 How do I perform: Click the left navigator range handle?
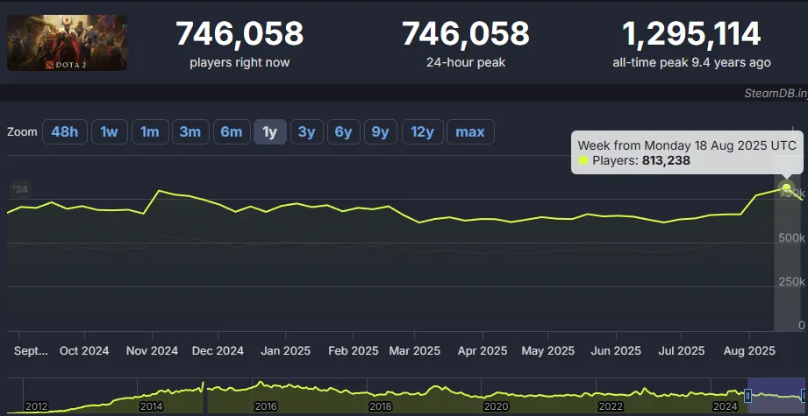(747, 396)
